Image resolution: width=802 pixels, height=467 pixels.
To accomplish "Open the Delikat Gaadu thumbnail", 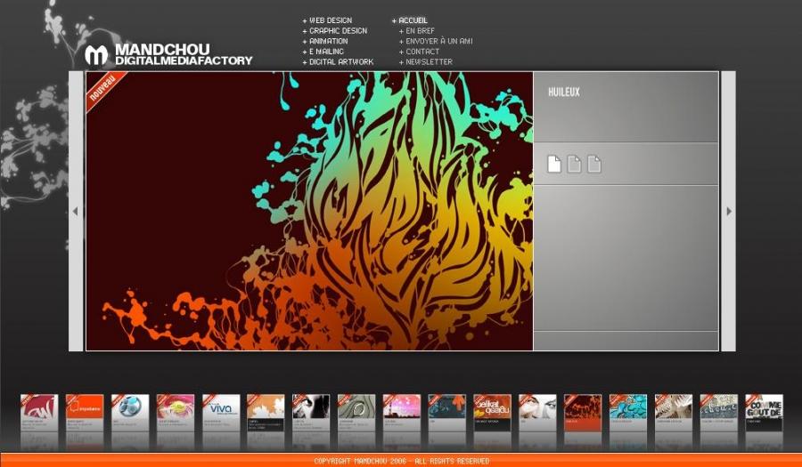I will click(x=493, y=413).
